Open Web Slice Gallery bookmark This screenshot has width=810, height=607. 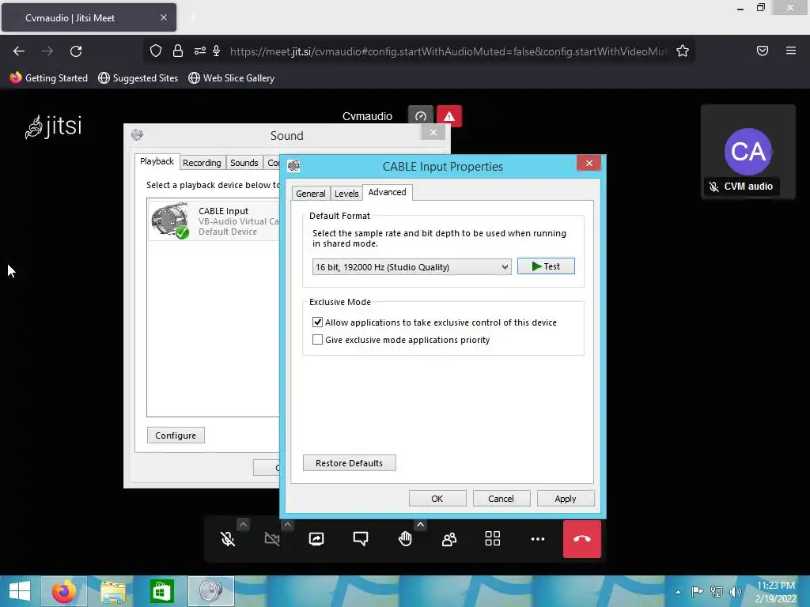tap(232, 78)
